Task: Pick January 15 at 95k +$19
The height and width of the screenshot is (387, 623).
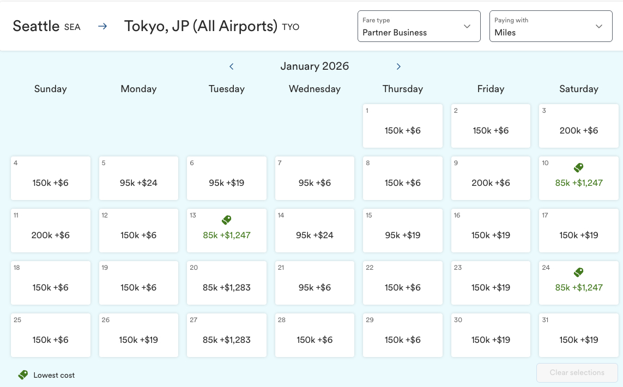Action: (x=403, y=231)
